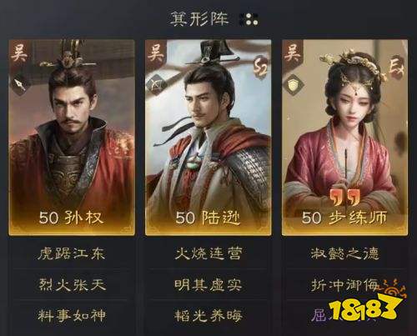
Task: Click the 吴 faction badge on 孙权 card
Action: tap(20, 53)
